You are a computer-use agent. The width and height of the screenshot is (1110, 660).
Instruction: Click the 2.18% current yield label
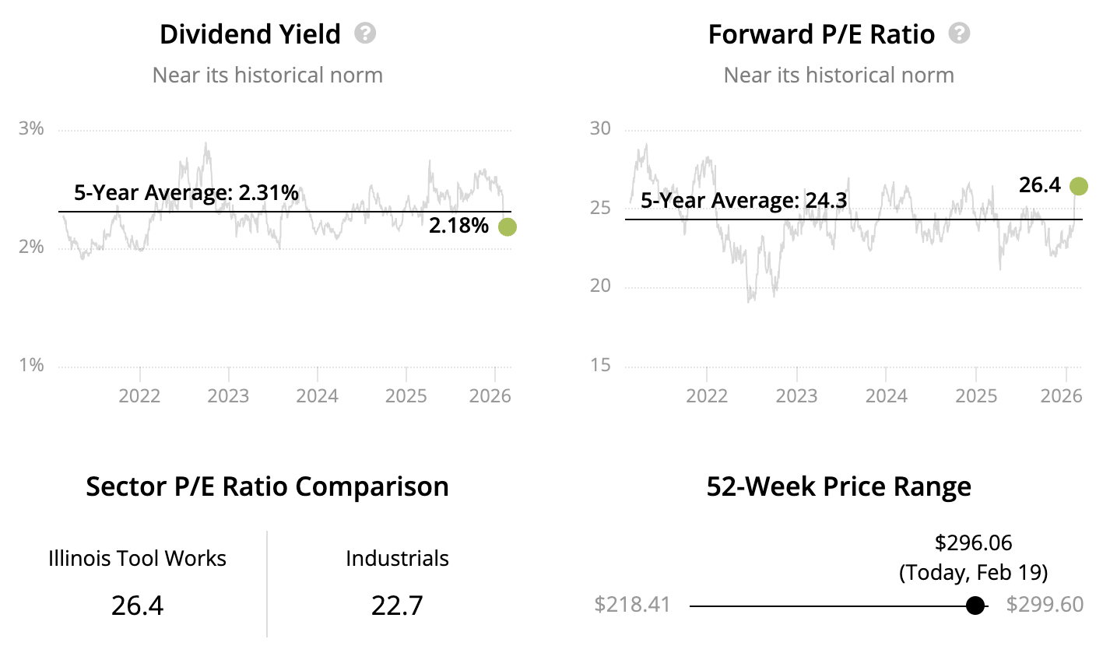458,226
